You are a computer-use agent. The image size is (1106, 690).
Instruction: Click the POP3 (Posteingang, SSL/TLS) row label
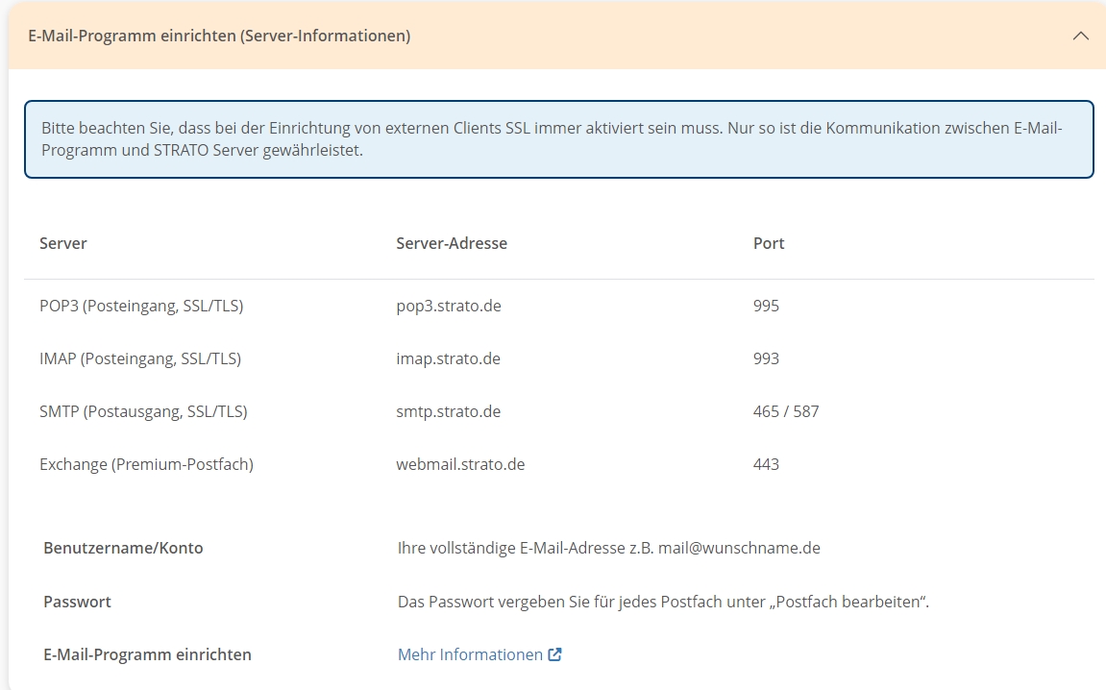(141, 306)
